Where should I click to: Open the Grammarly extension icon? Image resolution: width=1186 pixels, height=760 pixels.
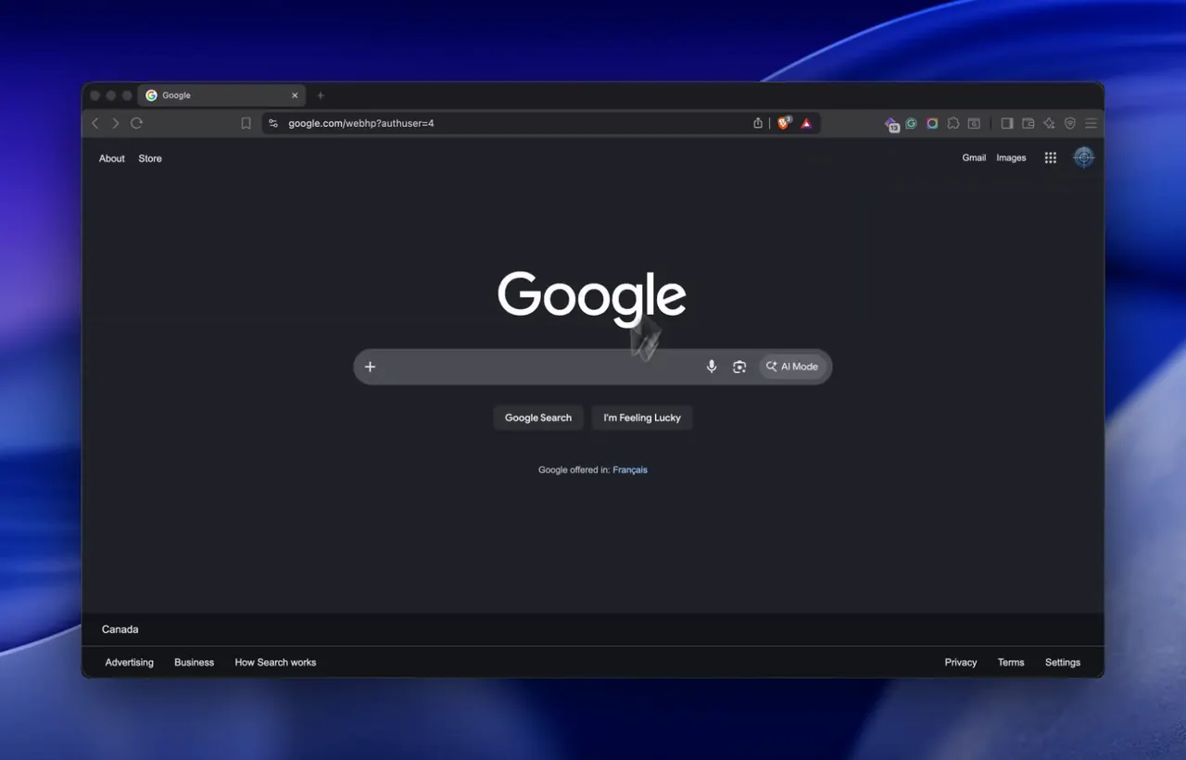pyautogui.click(x=912, y=123)
